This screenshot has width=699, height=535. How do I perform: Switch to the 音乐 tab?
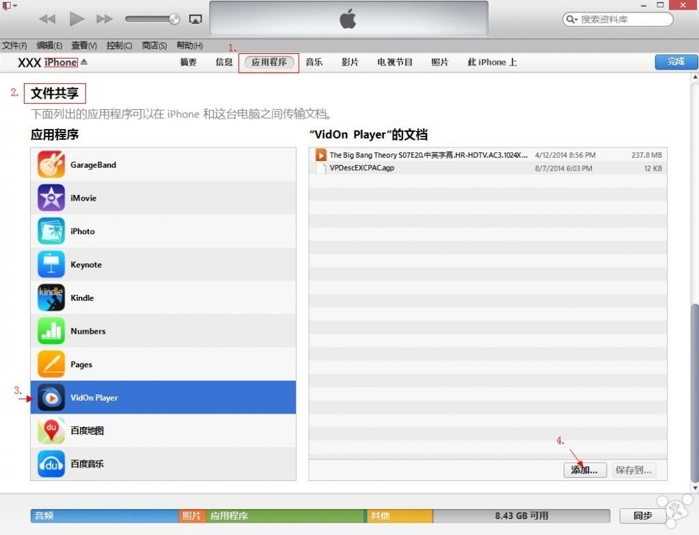[x=314, y=61]
